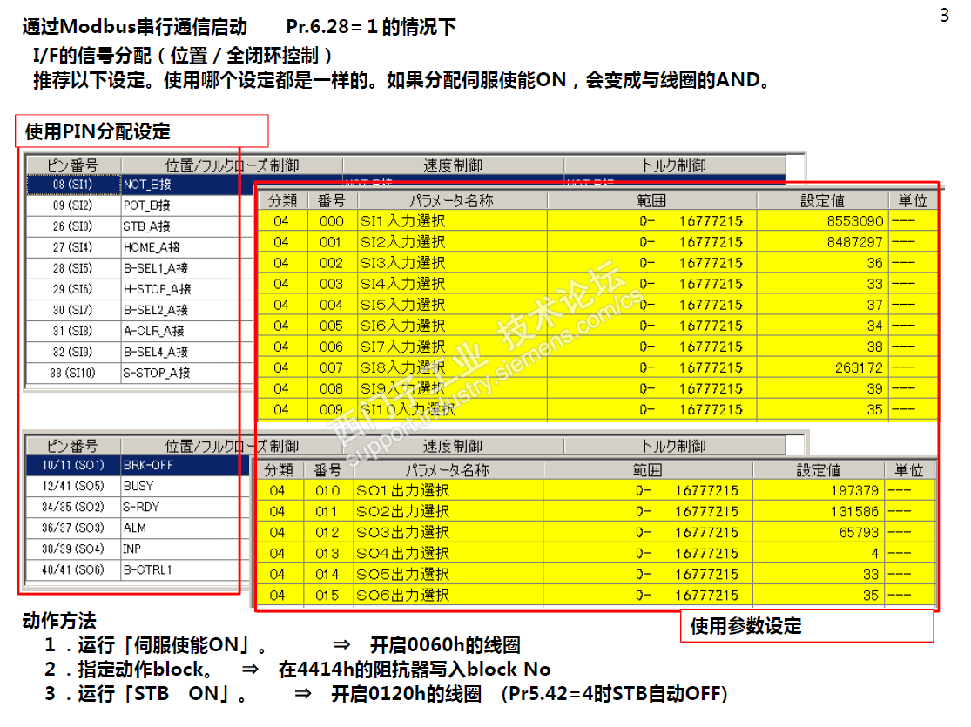Click SI7入力選択 setting value 38
Screen dimensions: 971x727
tap(874, 347)
